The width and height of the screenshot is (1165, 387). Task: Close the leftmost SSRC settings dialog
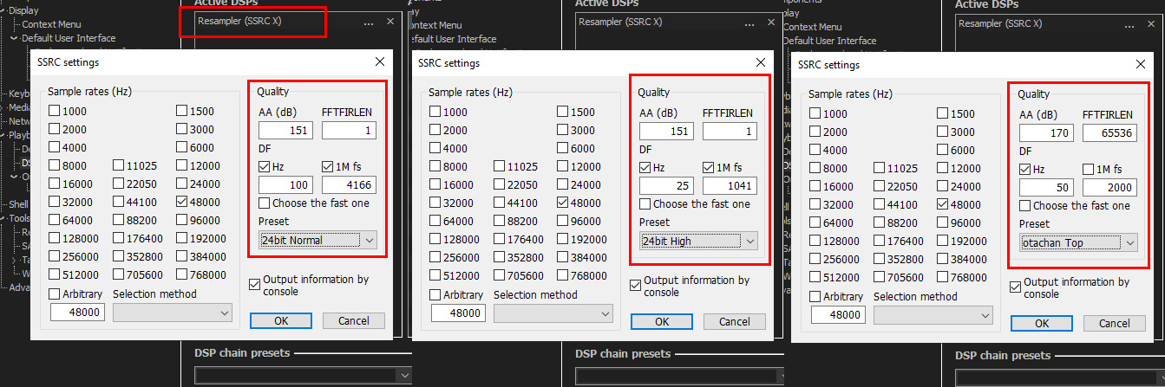[x=379, y=62]
